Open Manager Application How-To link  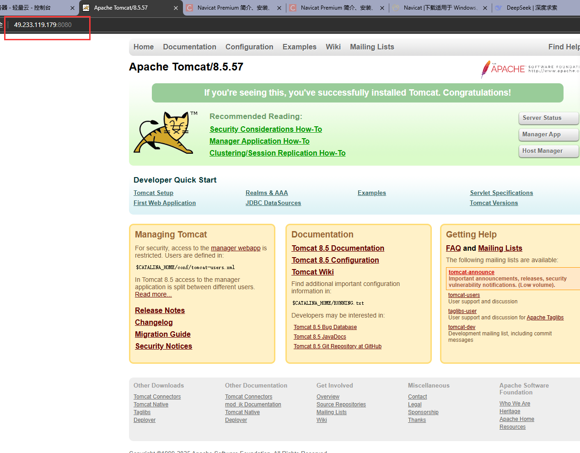pyautogui.click(x=259, y=141)
